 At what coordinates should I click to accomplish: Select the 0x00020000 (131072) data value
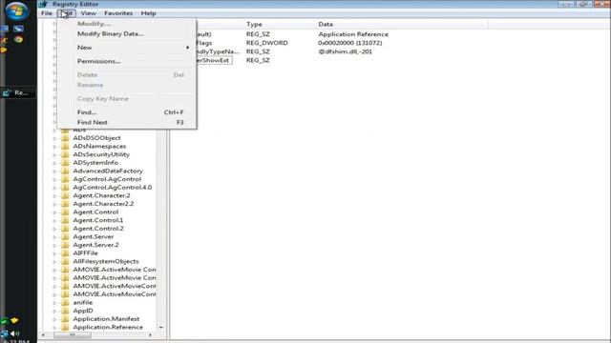pos(350,43)
